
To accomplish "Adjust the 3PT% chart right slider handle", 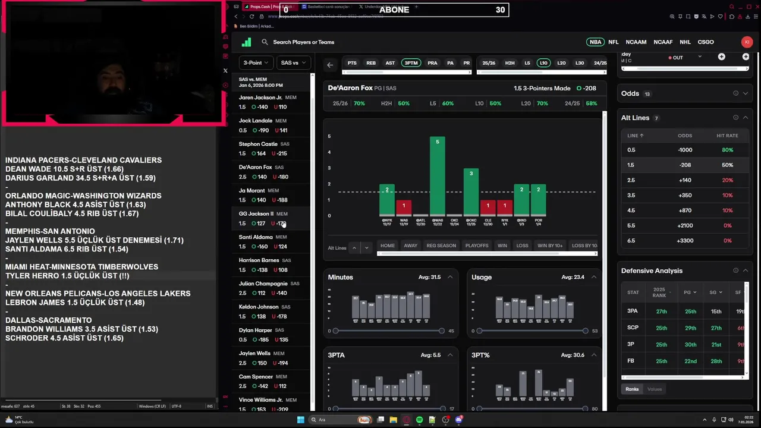I will click(x=586, y=408).
